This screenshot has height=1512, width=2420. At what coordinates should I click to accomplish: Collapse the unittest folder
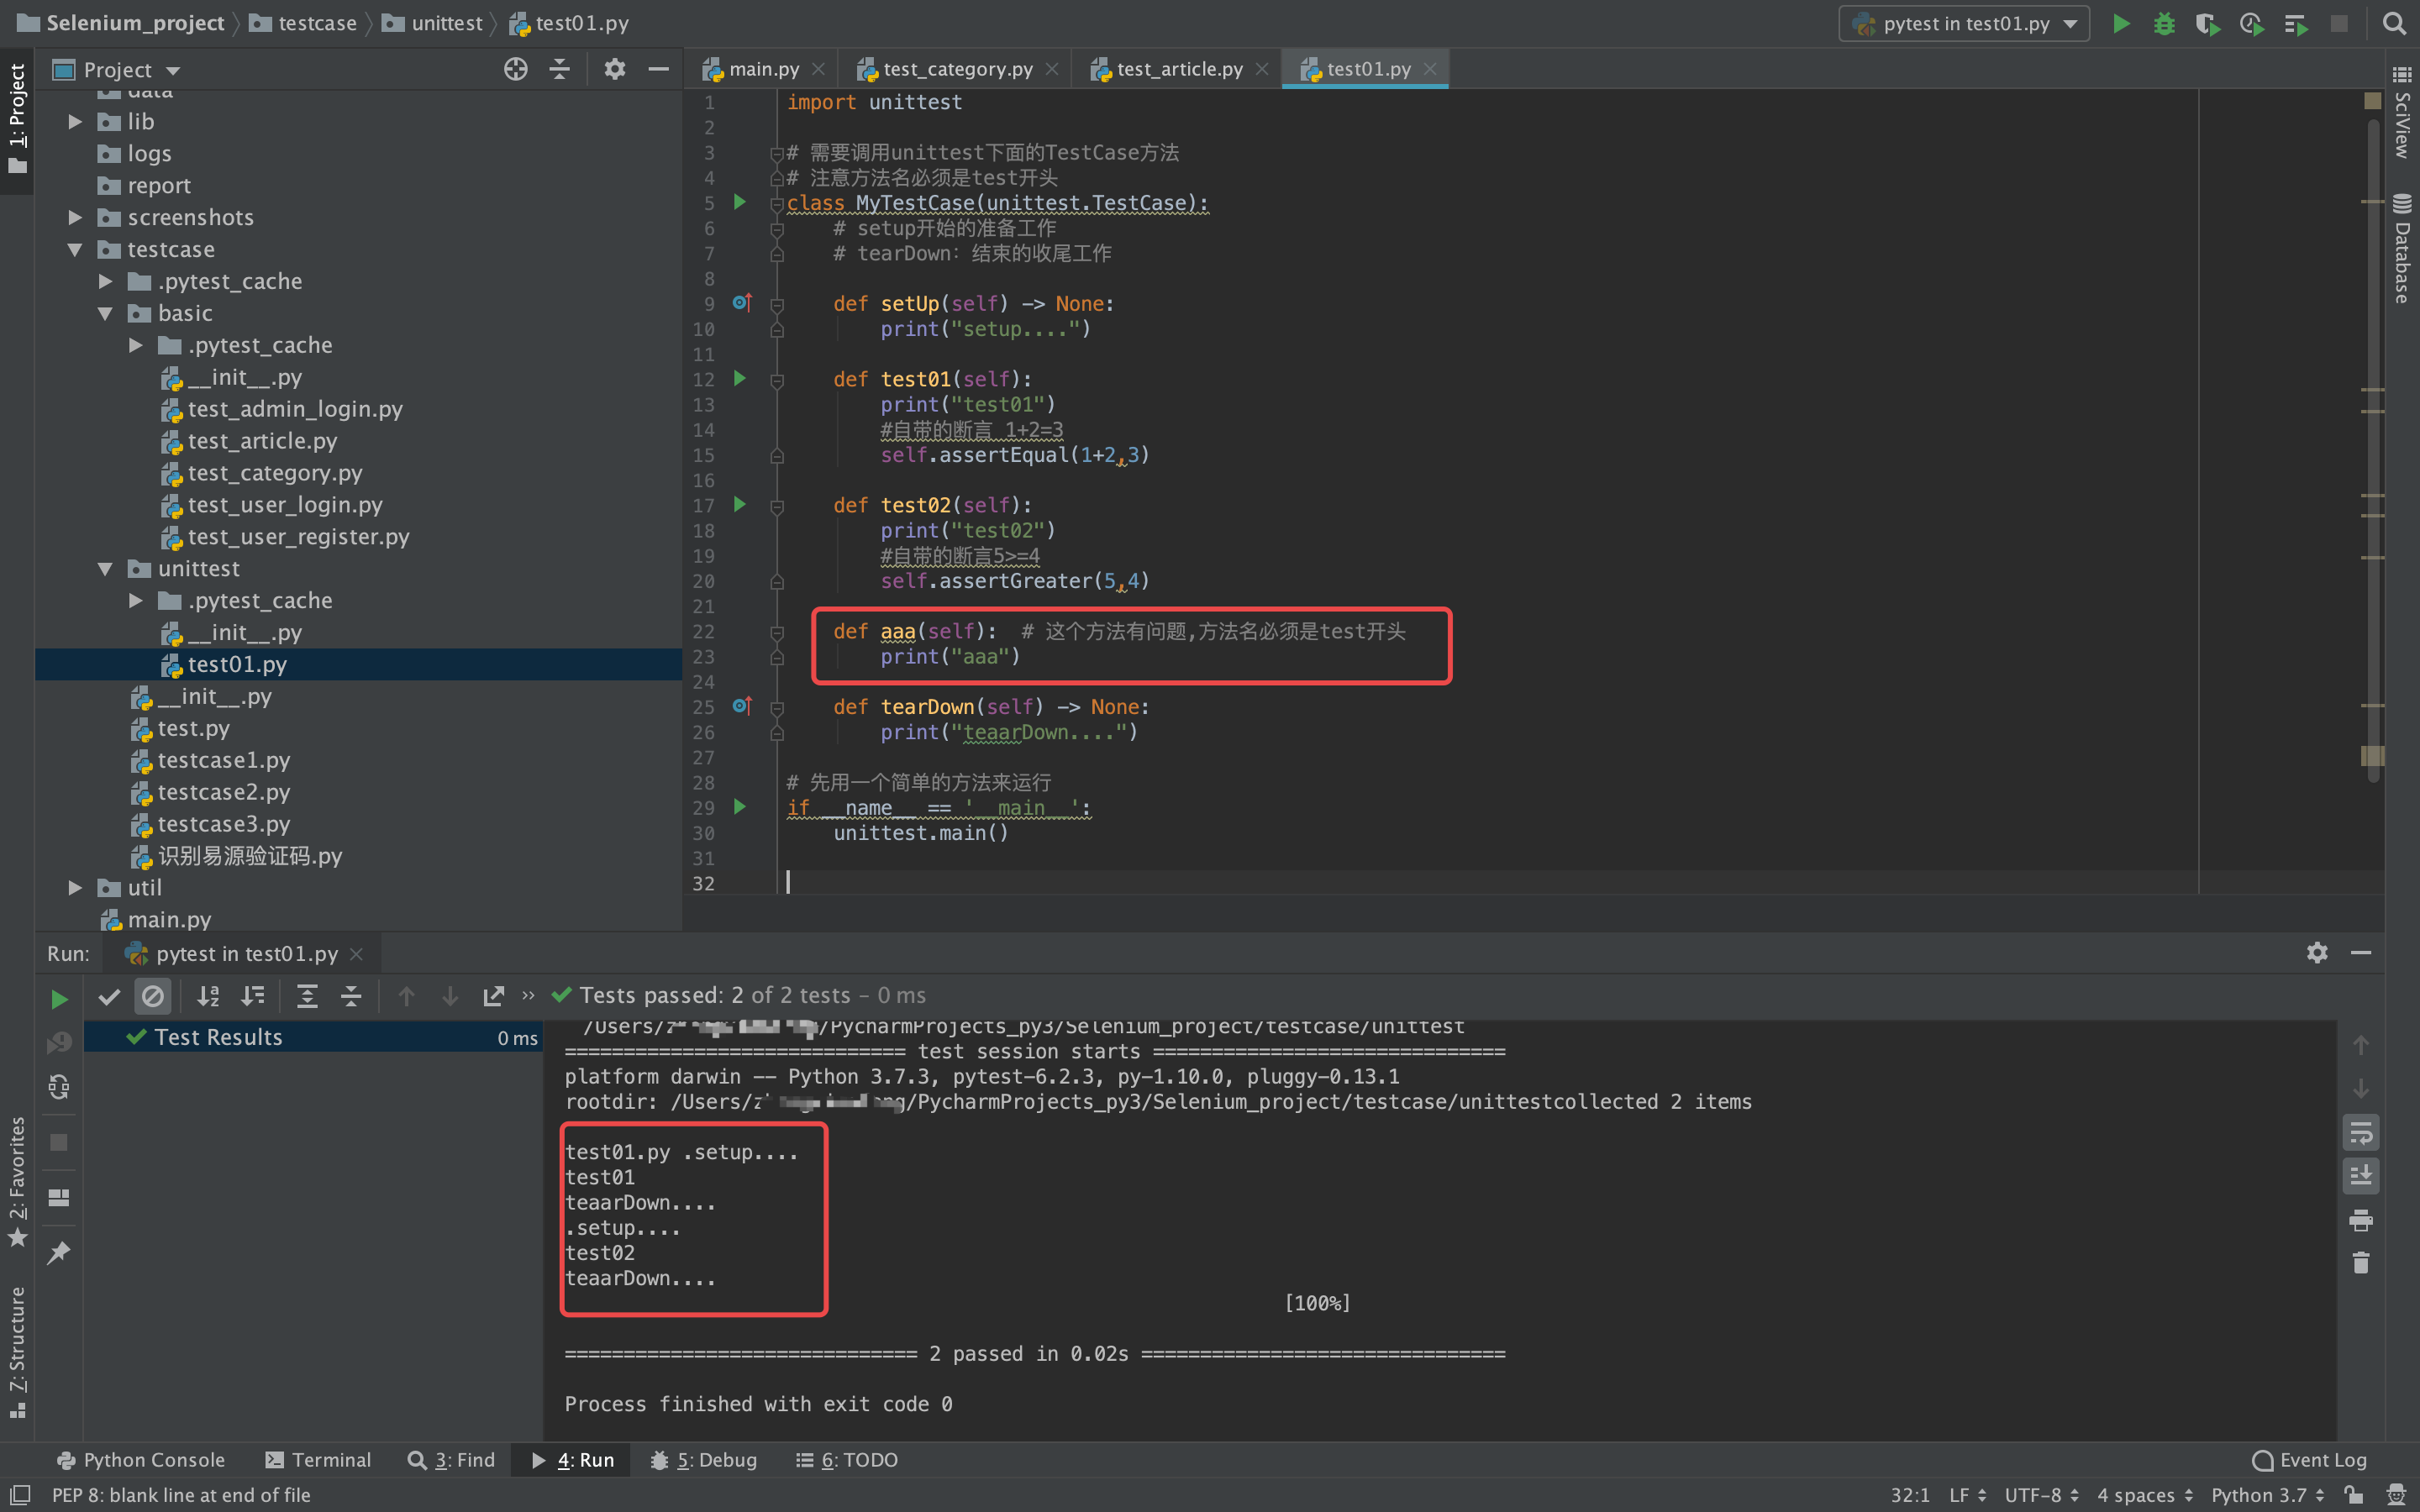107,568
